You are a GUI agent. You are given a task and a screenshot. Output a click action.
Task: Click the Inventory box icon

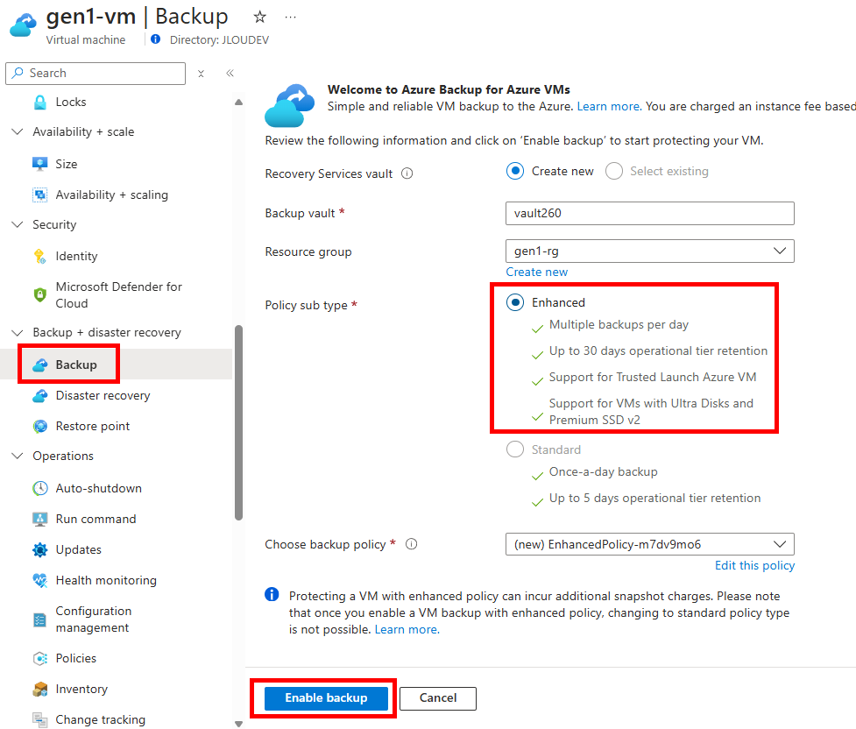(39, 690)
